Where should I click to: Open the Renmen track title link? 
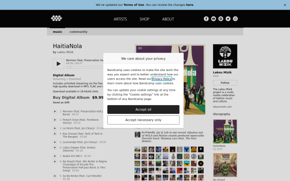[83, 113]
